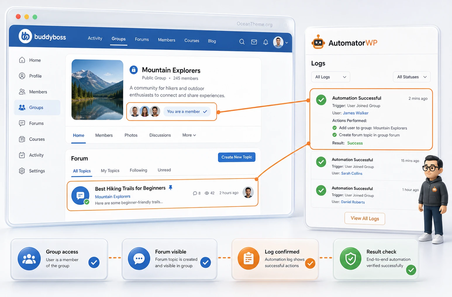This screenshot has width=452, height=297.
Task: Open search via the magnifier icon
Action: pyautogui.click(x=242, y=42)
